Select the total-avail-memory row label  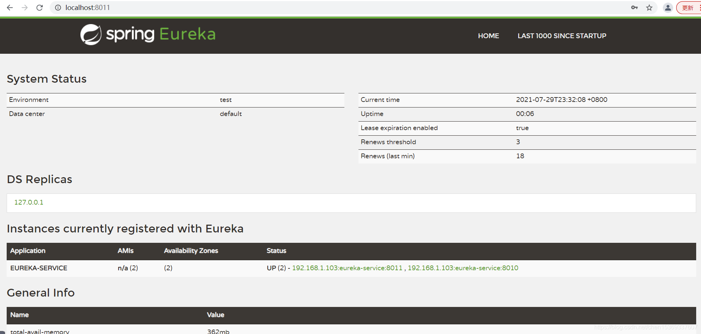tap(40, 331)
